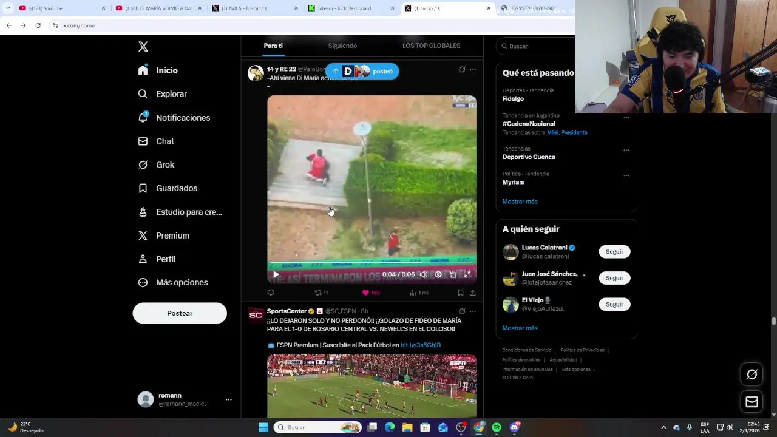Bookmark the 14 y RE 22 post
The image size is (777, 437).
pos(461,293)
